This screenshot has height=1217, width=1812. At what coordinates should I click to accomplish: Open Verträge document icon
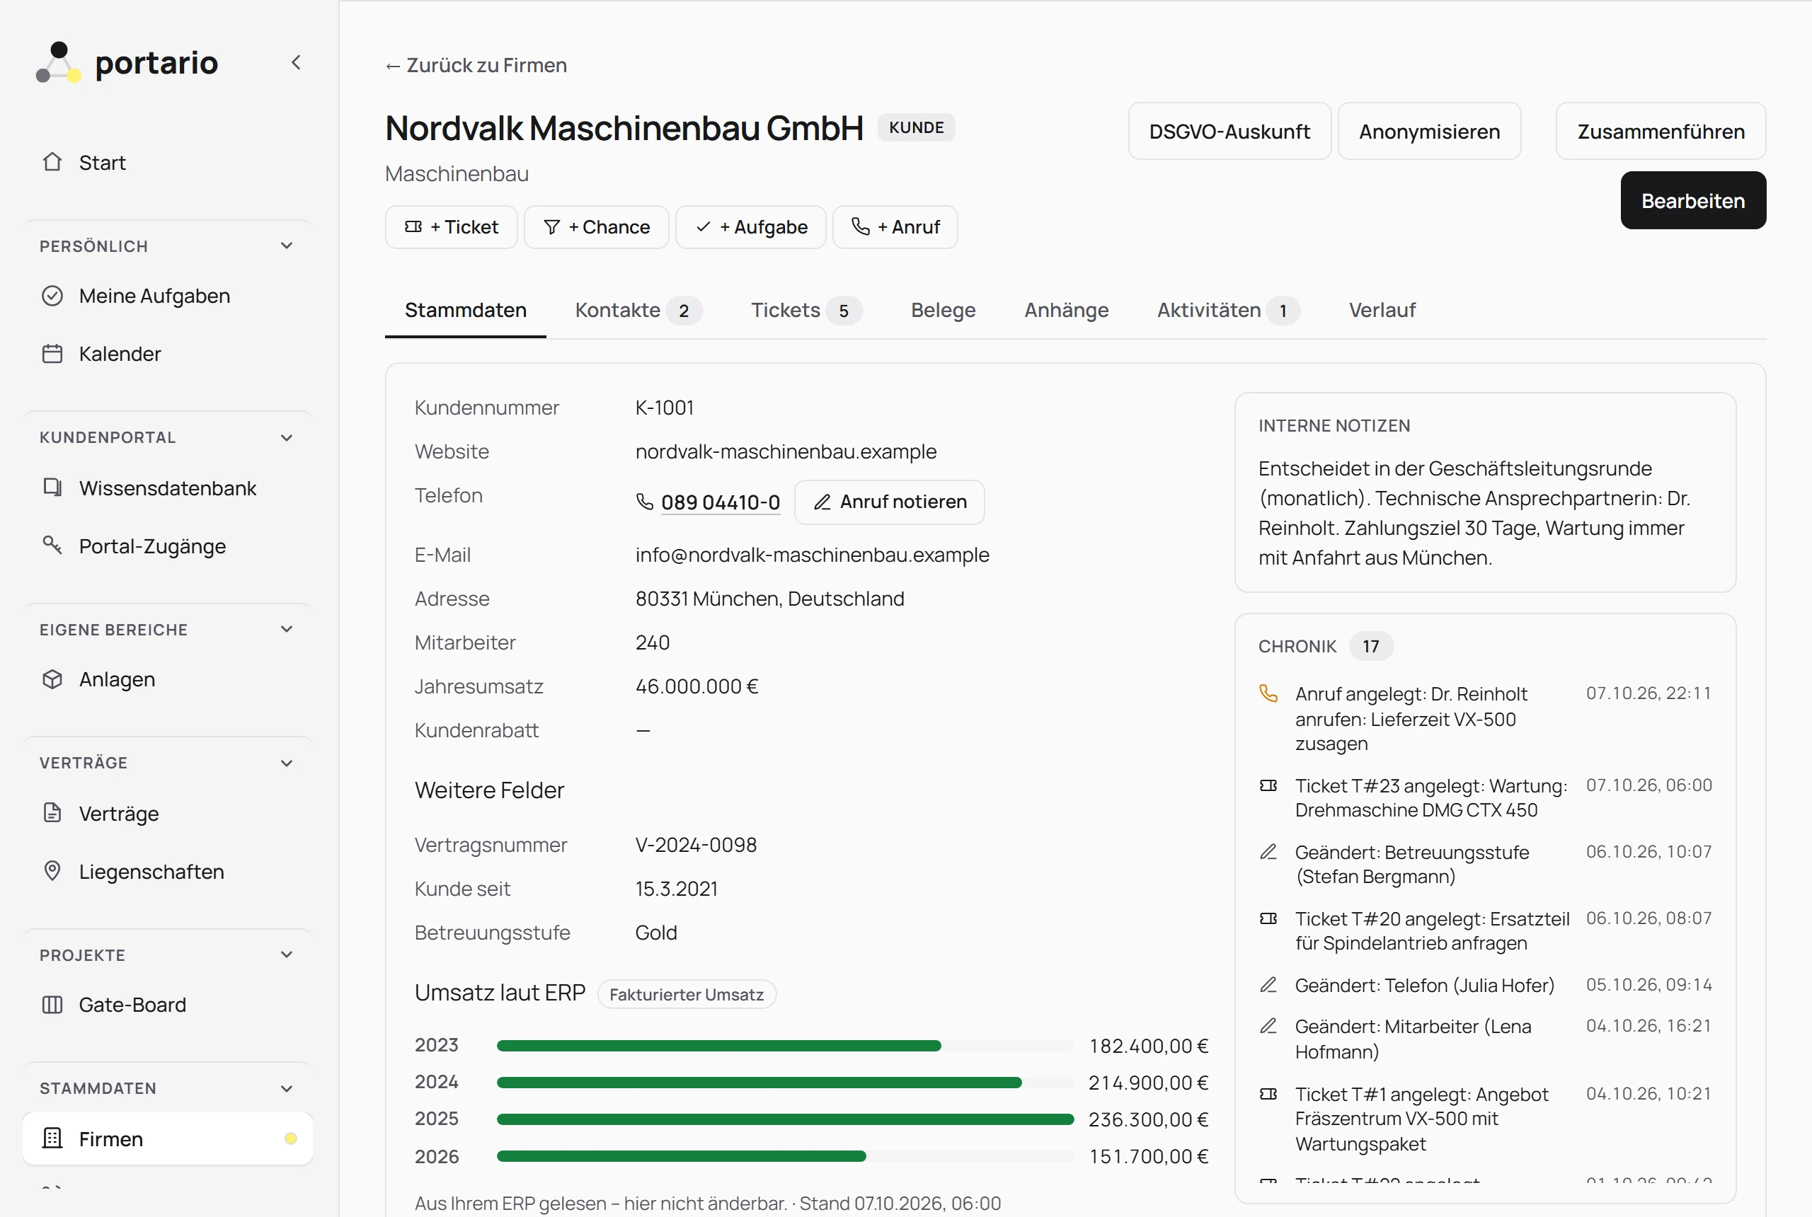52,812
